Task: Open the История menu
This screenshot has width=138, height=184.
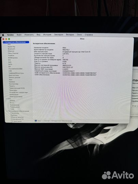Action: click(47, 35)
